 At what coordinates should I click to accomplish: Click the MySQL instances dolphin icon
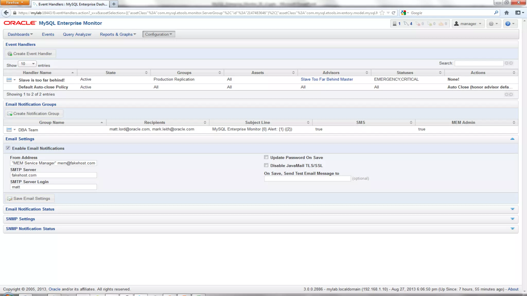pos(406,24)
